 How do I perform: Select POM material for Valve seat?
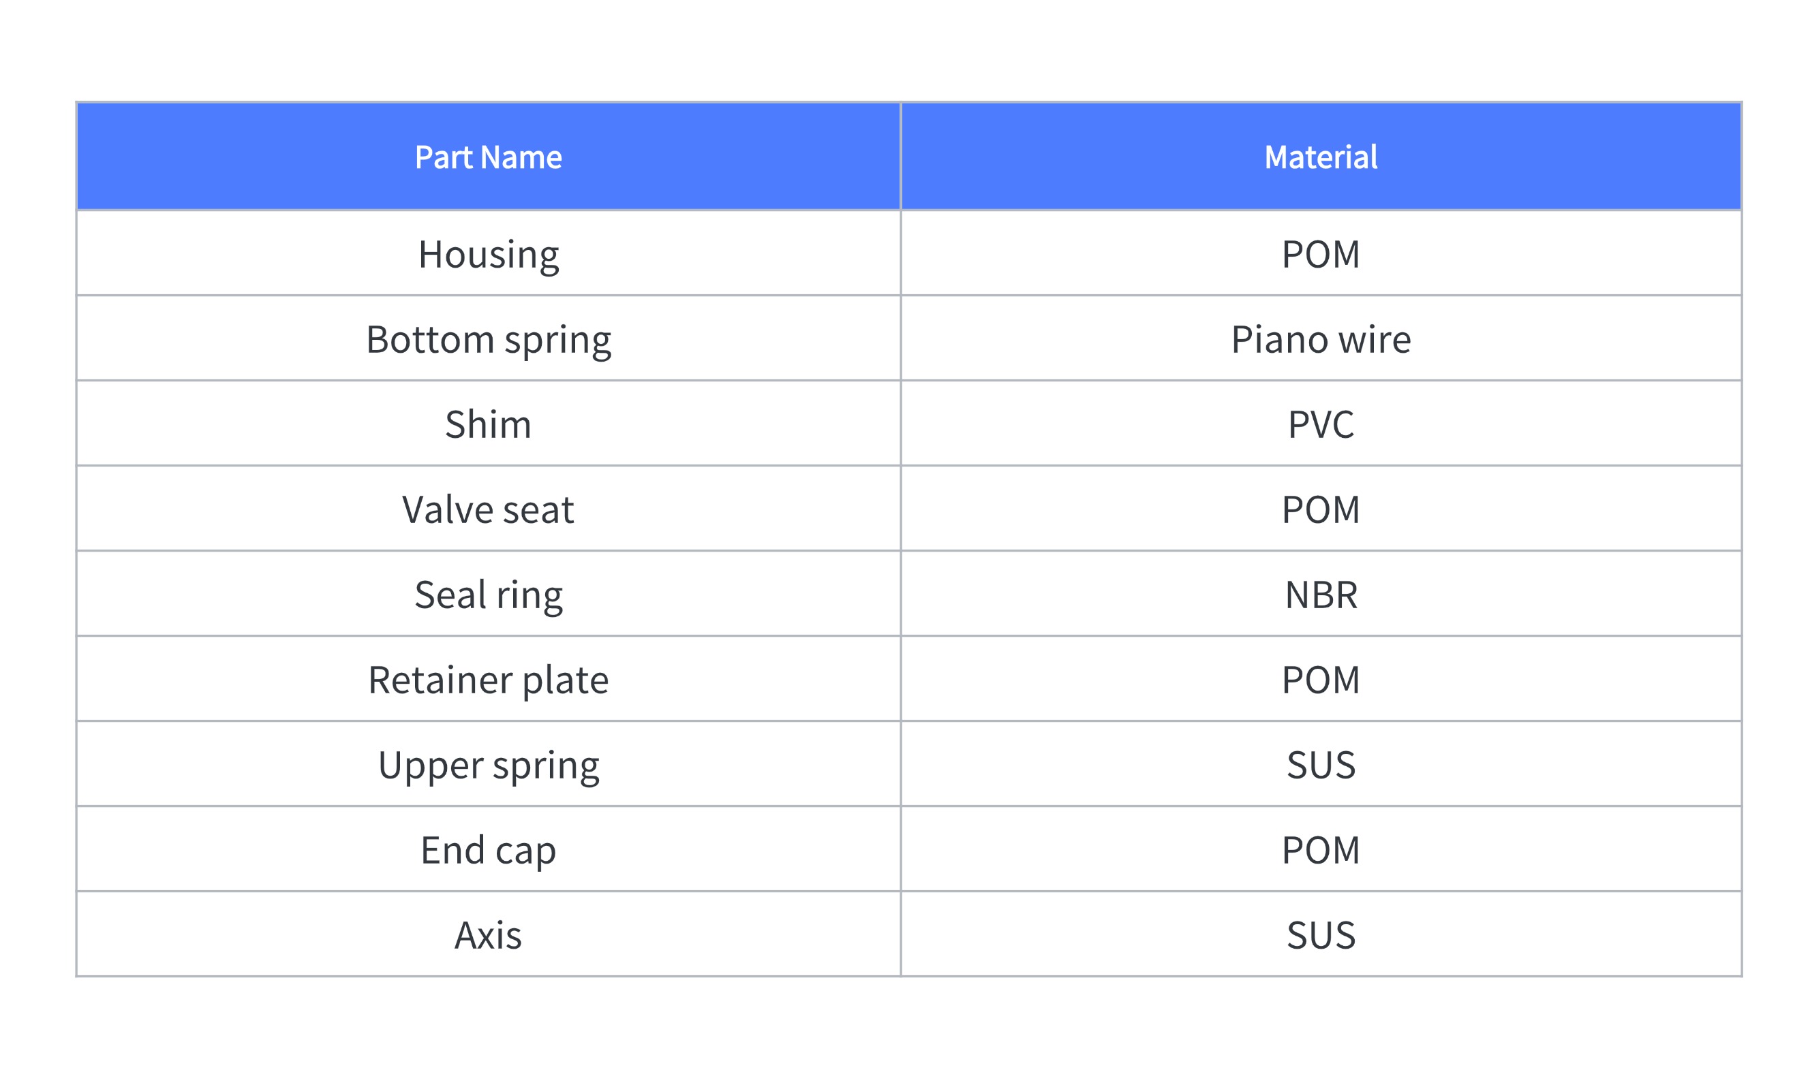[x=1321, y=509]
